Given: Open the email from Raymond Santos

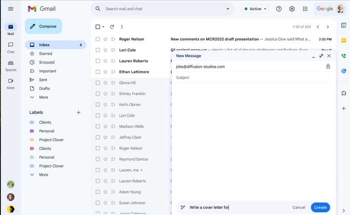Looking at the screenshot, I should click(134, 159).
